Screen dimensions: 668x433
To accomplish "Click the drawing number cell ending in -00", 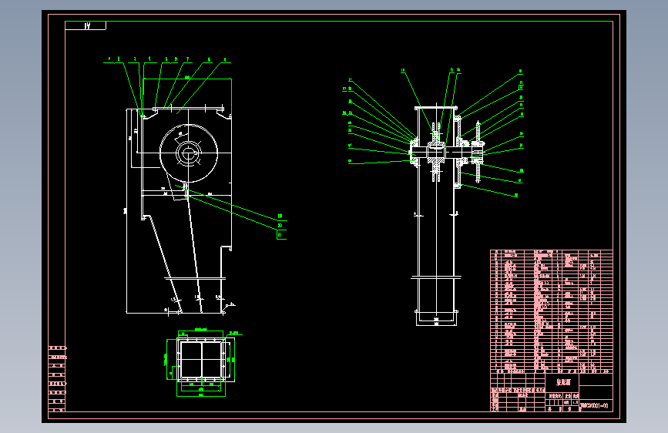I will click(x=596, y=406).
